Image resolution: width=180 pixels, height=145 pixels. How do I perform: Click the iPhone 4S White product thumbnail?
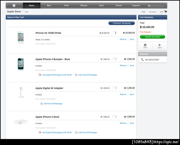tap(21, 37)
